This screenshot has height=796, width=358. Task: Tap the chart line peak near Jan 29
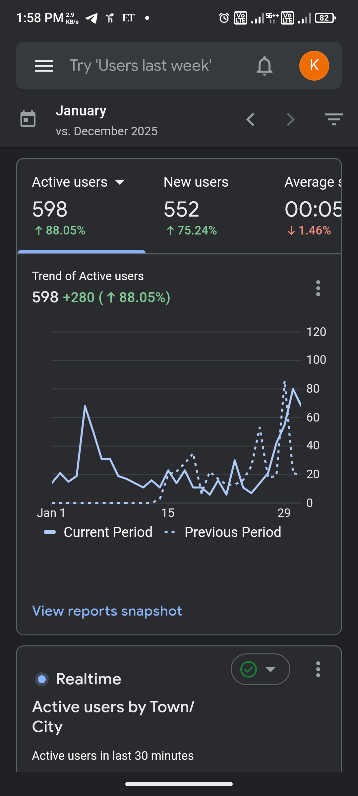[293, 389]
